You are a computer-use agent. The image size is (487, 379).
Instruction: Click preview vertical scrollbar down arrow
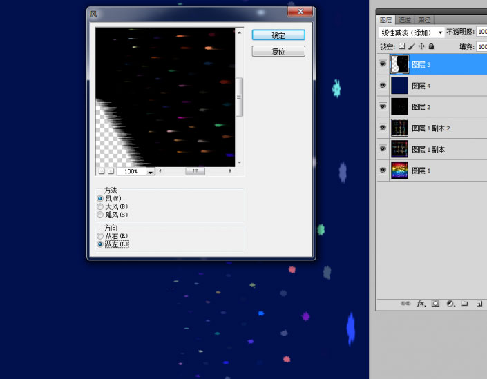pos(240,162)
